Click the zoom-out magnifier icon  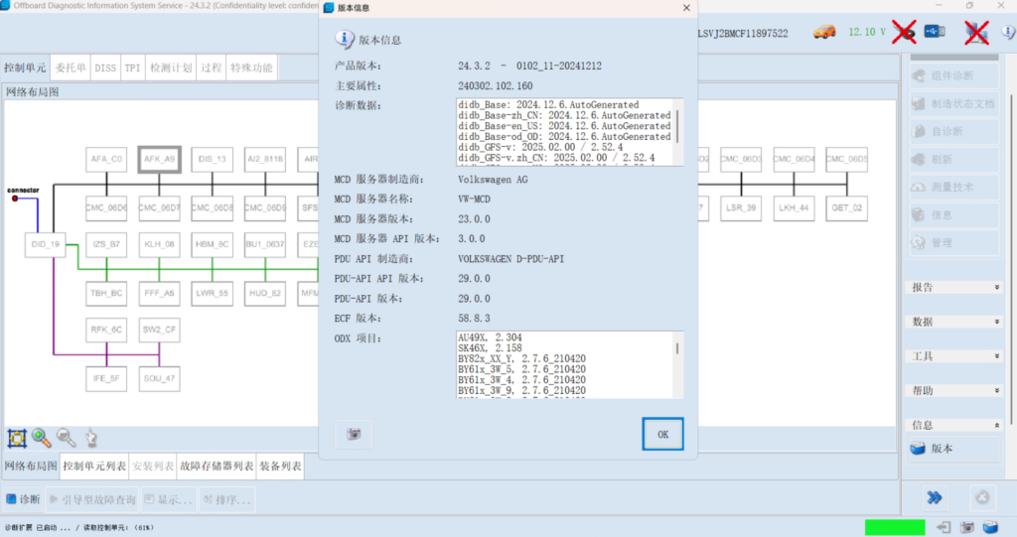[x=66, y=438]
